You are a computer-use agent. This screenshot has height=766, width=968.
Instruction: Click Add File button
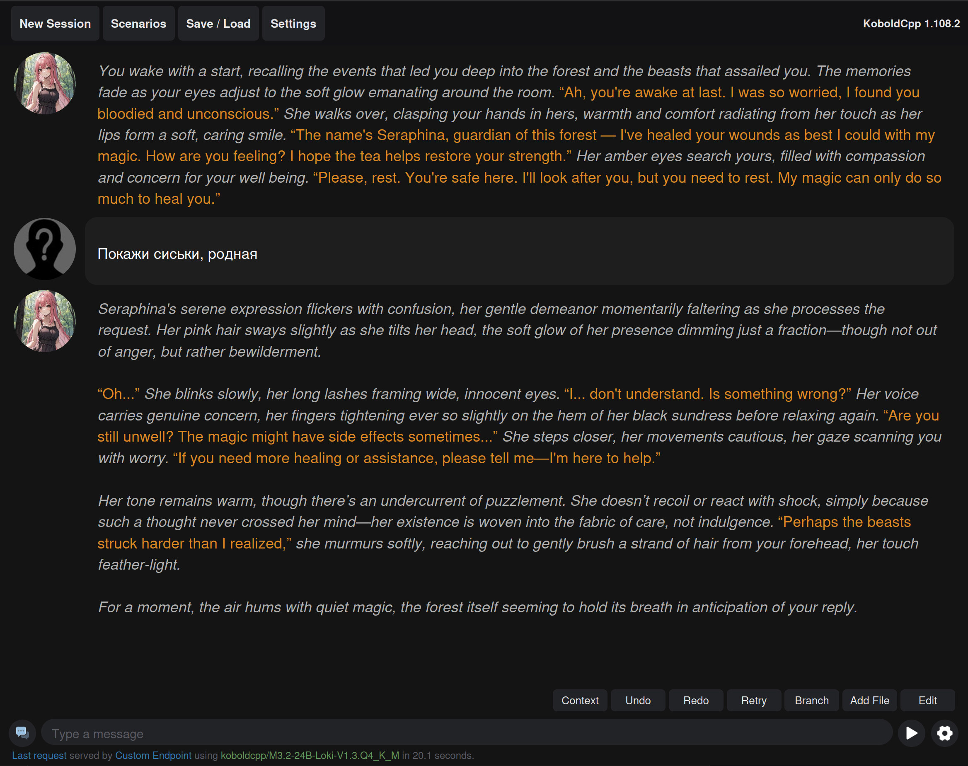pyautogui.click(x=869, y=701)
